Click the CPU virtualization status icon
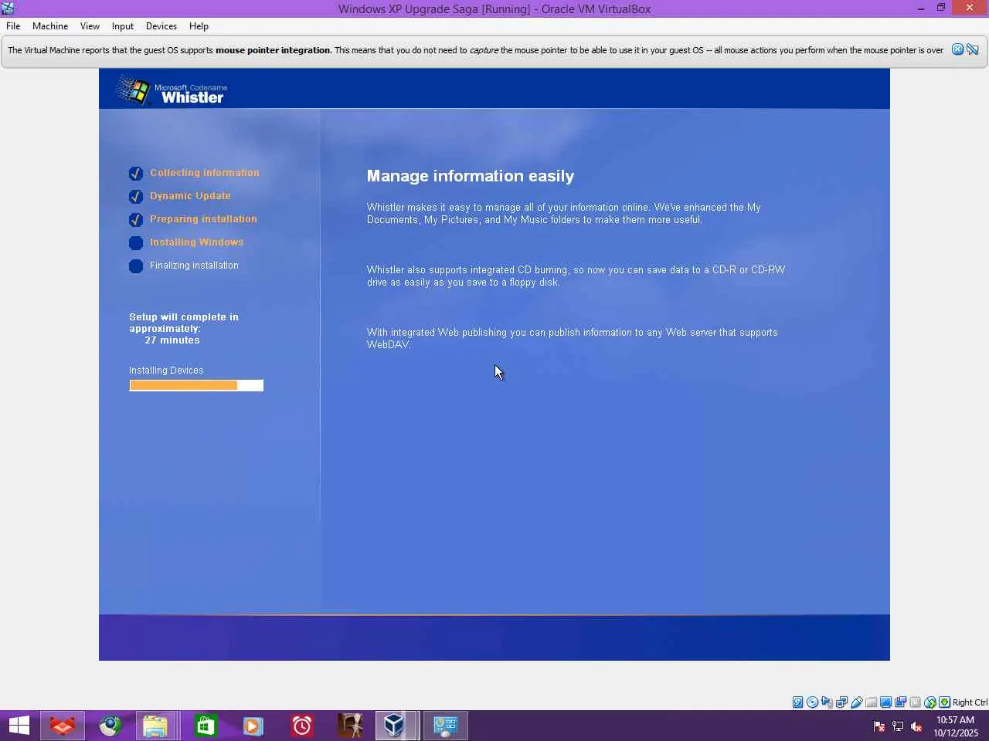Screen dimensions: 989x741 [x=915, y=702]
